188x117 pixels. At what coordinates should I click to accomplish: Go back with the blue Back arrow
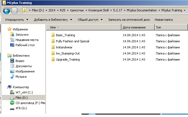6,11
